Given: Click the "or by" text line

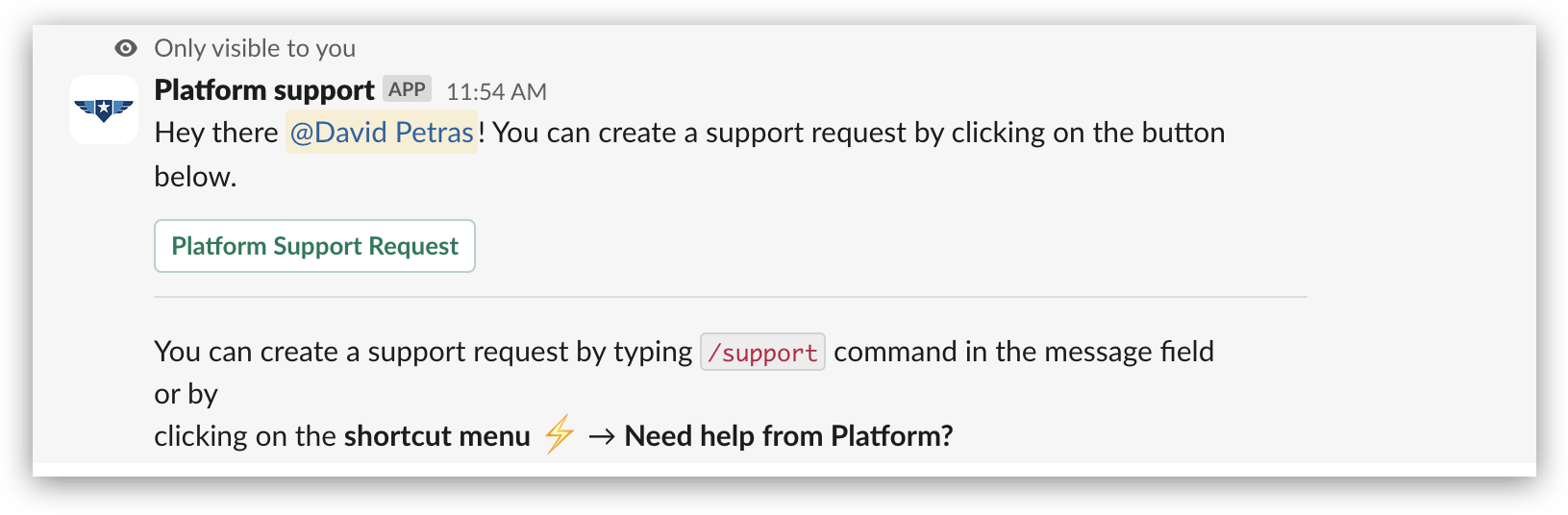Looking at the screenshot, I should click(186, 394).
